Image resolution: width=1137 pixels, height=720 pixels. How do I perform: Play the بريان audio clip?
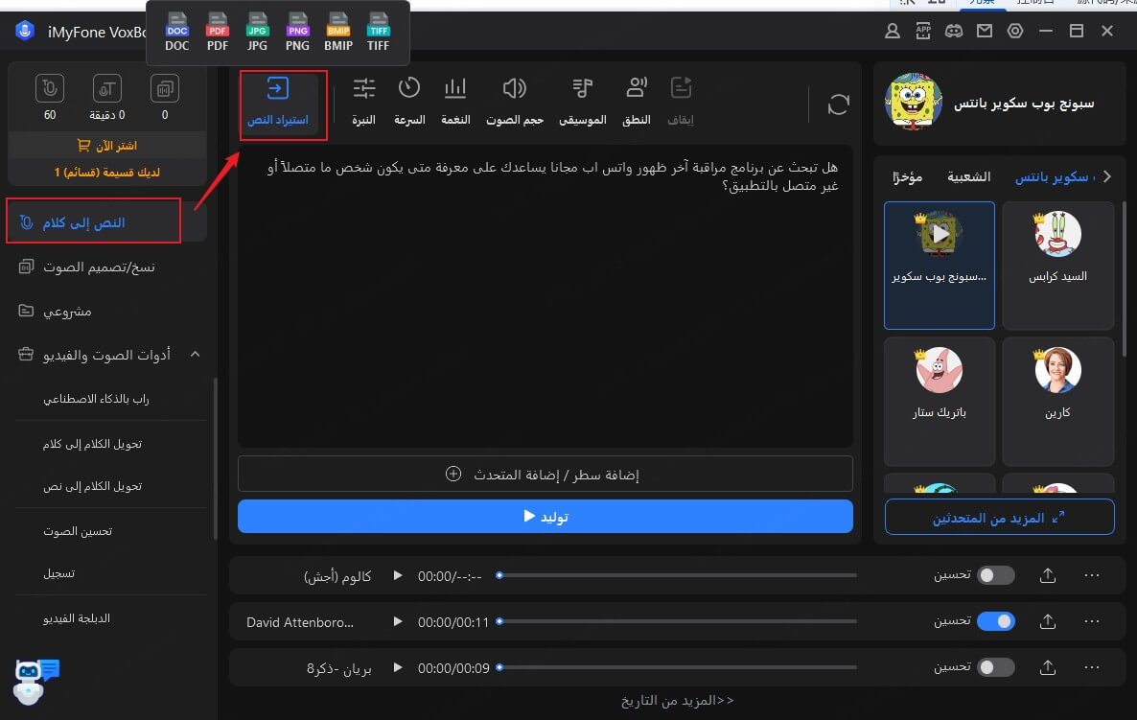click(x=397, y=668)
